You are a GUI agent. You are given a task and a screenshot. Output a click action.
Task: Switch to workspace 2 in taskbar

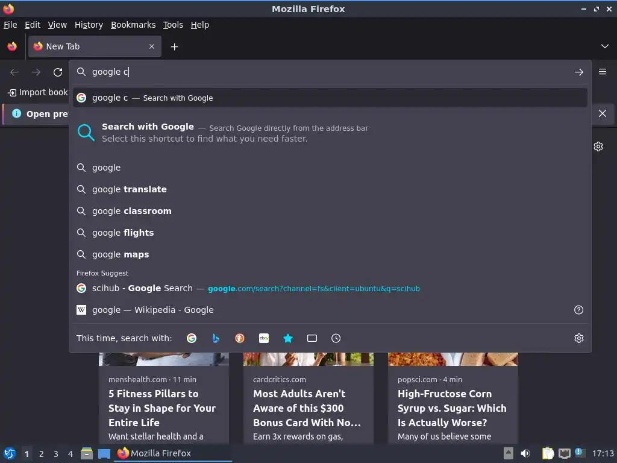(42, 454)
